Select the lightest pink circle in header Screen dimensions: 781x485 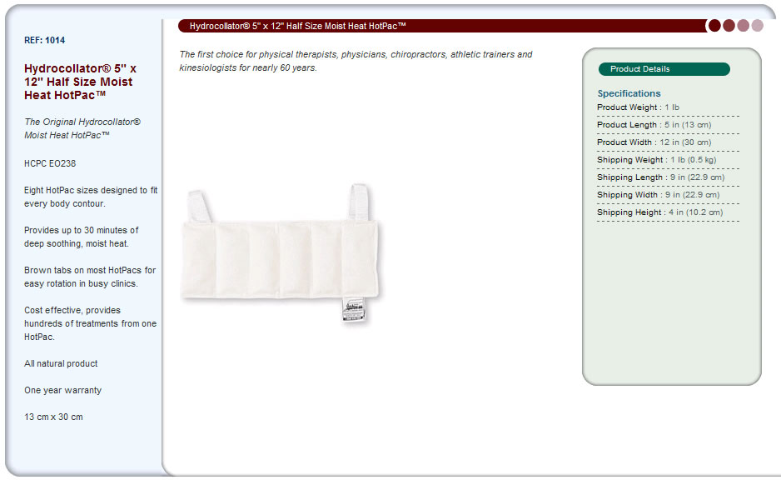tap(758, 26)
